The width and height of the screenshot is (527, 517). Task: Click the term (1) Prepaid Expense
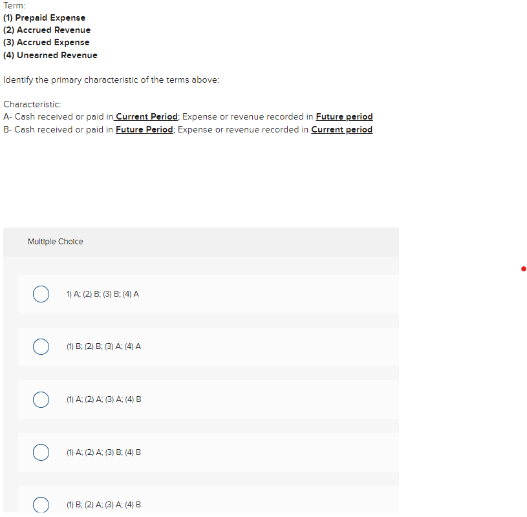click(x=44, y=17)
